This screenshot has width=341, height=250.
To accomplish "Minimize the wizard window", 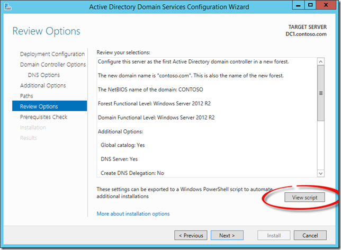I will coord(298,5).
